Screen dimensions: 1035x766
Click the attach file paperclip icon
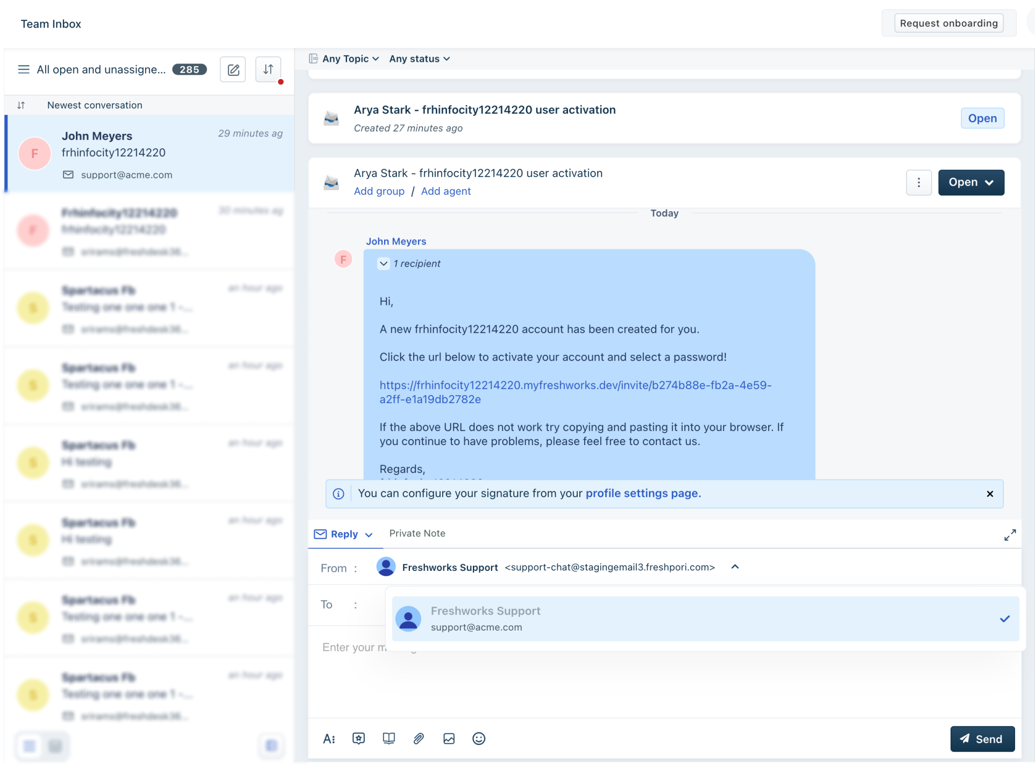pyautogui.click(x=419, y=739)
